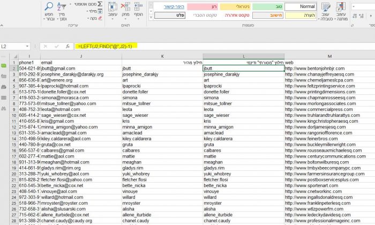Image resolution: width=375 pixels, height=225 pixels.
Task: Apply the Calculation (חישוב) cell style
Action: (268, 16)
